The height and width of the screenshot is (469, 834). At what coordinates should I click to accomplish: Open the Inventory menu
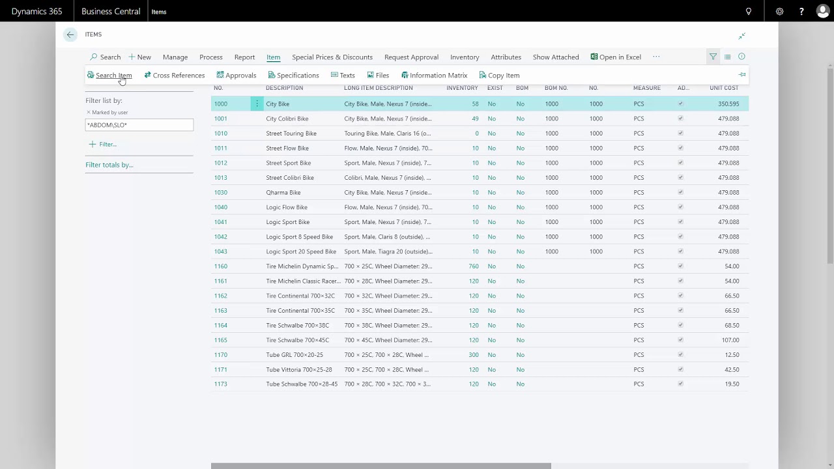click(x=465, y=57)
